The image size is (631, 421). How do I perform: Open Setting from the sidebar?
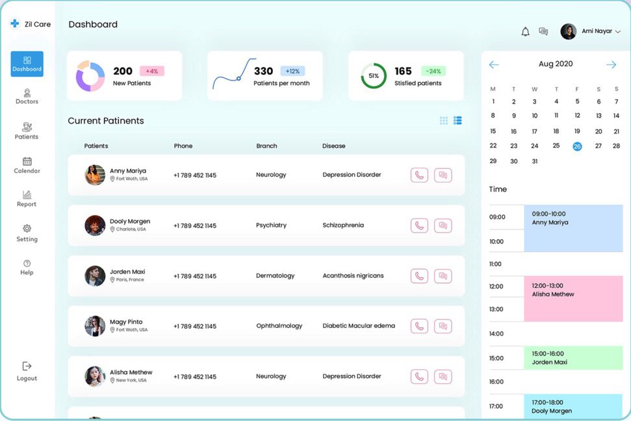[27, 234]
